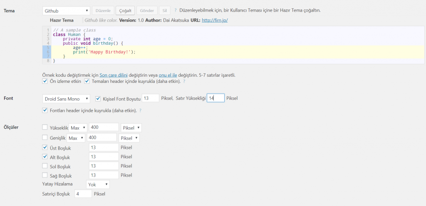426x206 pixels.
Task: Toggle the Kişisel Font Boyutu checkbox
Action: (x=98, y=99)
